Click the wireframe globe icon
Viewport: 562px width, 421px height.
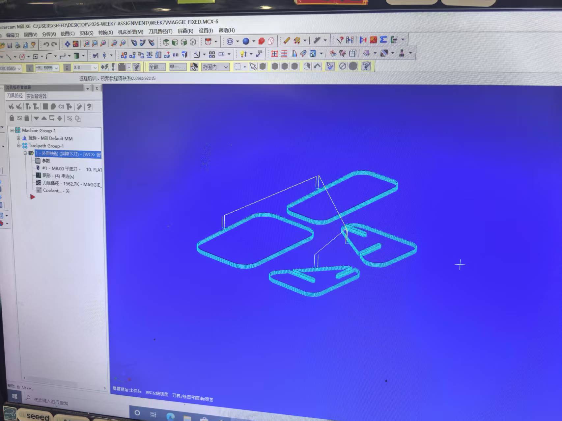pyautogui.click(x=230, y=41)
